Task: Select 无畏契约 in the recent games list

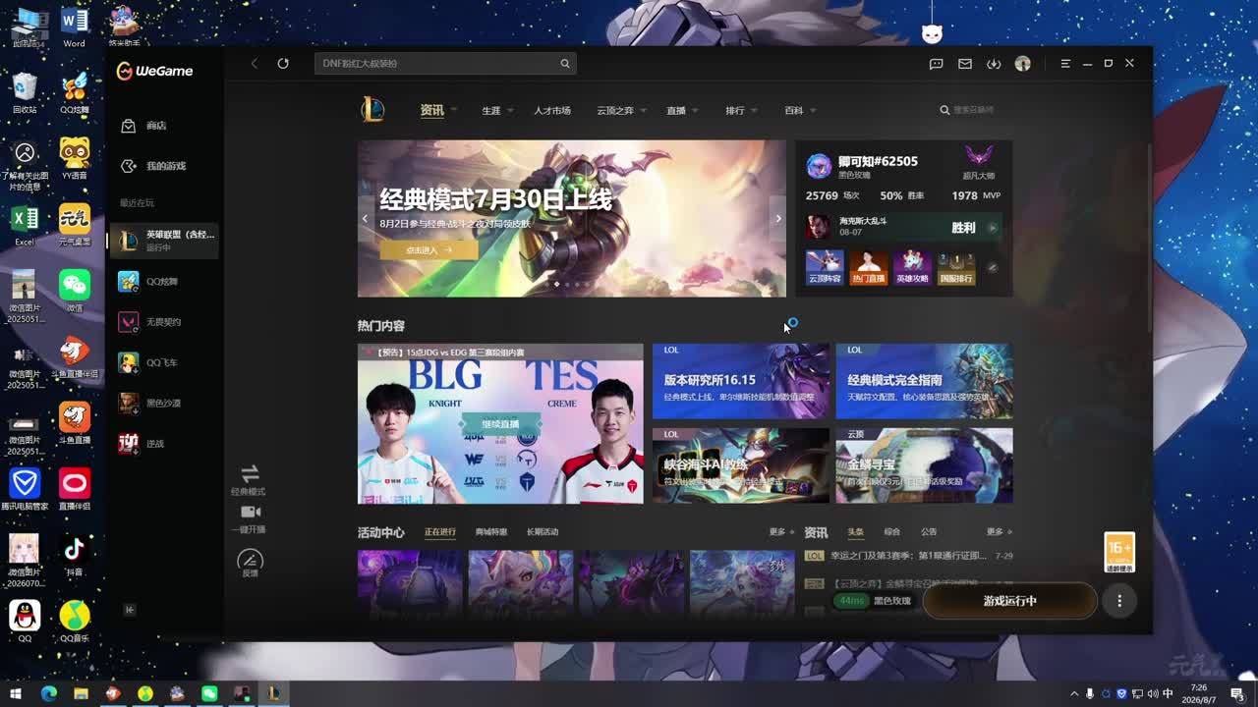Action: coord(163,322)
